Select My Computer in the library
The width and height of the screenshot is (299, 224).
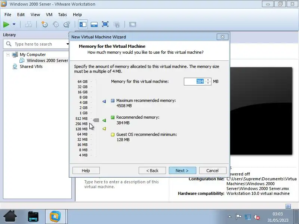33,55
